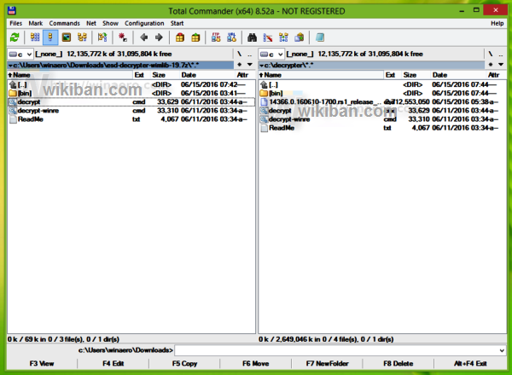Viewport: 512px width, 375px height.
Task: Click the Unpack files icon
Action: (x=195, y=37)
